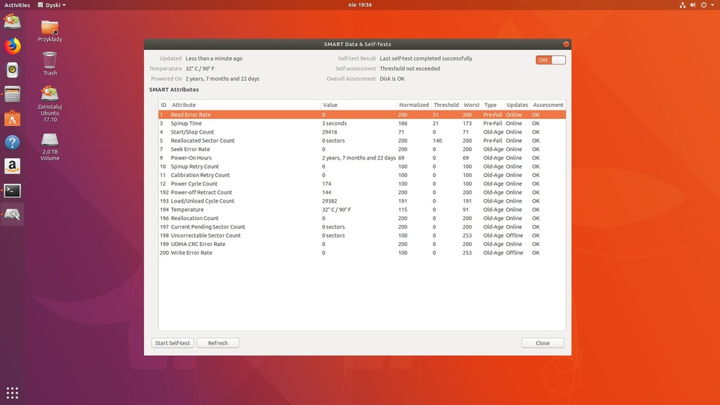The image size is (720, 405).
Task: Open the Install Ubuntu icon atop dock
Action: tap(13, 22)
